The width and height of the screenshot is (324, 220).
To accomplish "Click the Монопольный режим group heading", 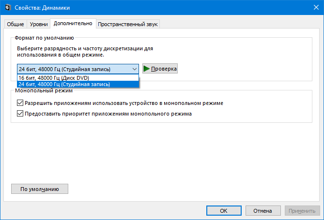I will tap(44, 90).
